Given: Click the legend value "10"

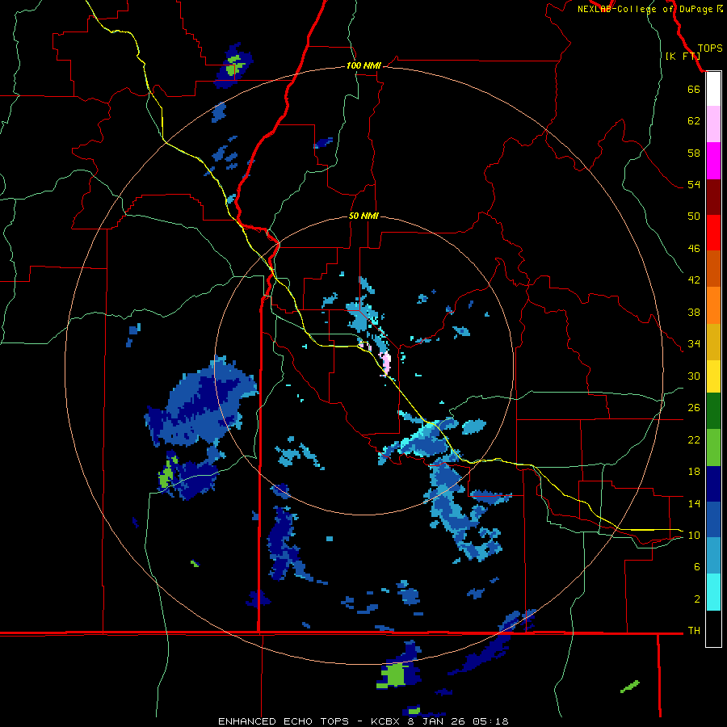Looking at the screenshot, I should [x=694, y=535].
